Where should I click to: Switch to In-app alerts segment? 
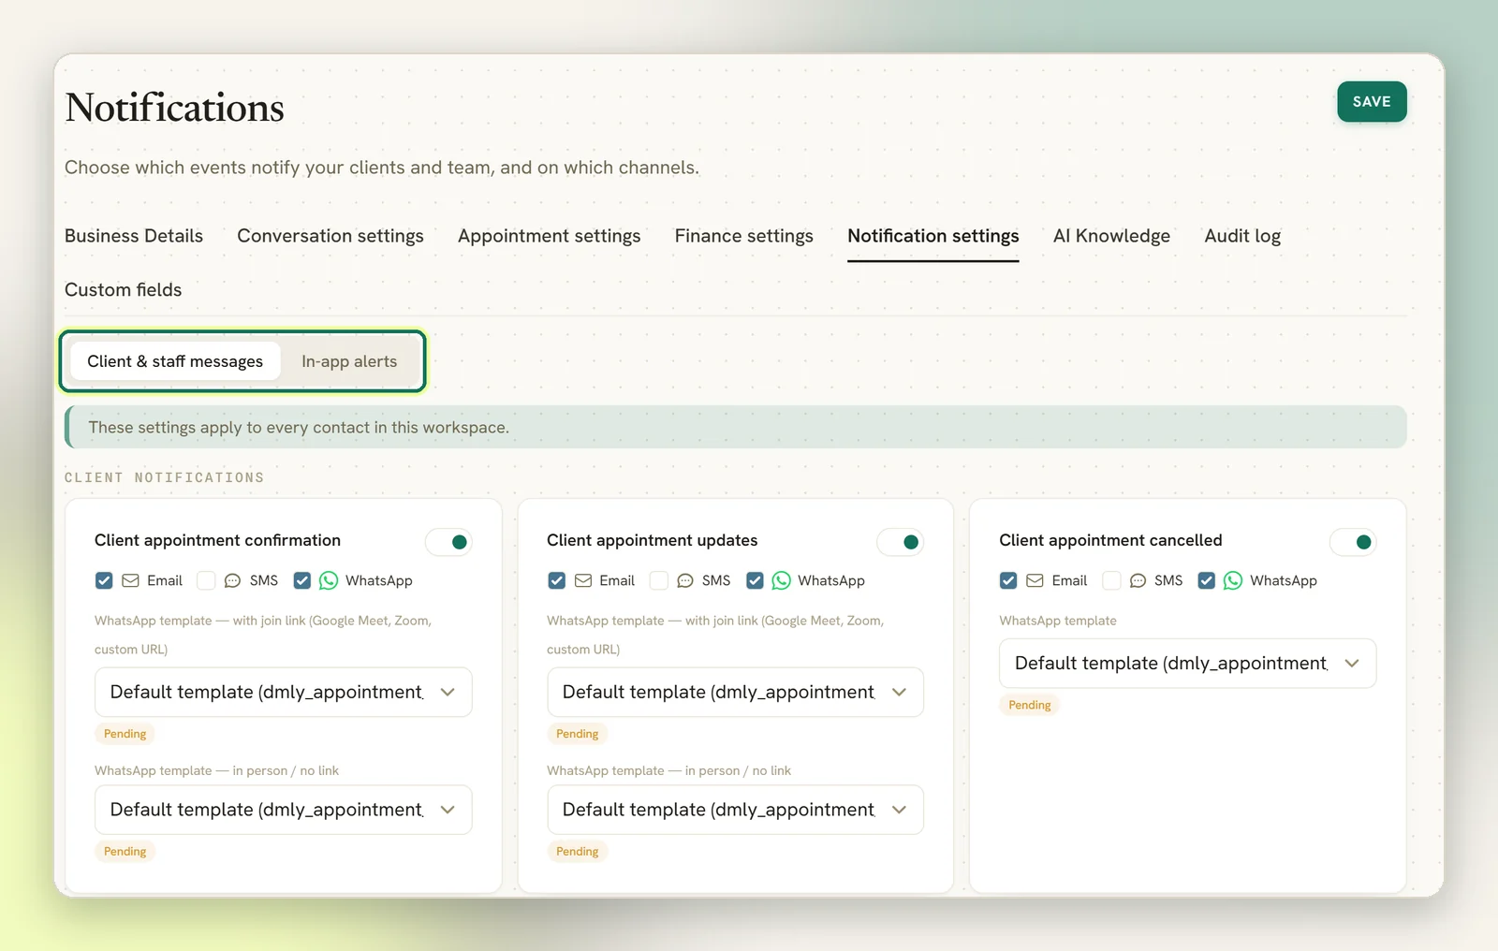point(349,361)
